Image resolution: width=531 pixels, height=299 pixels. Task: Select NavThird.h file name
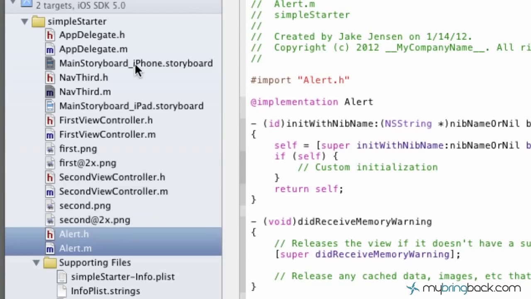coord(83,78)
